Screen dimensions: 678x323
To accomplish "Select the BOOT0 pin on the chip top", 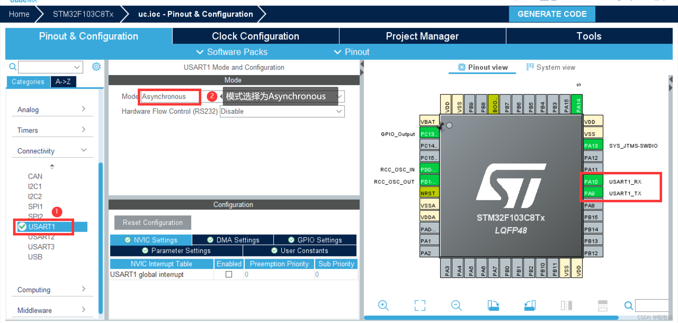I will point(493,104).
